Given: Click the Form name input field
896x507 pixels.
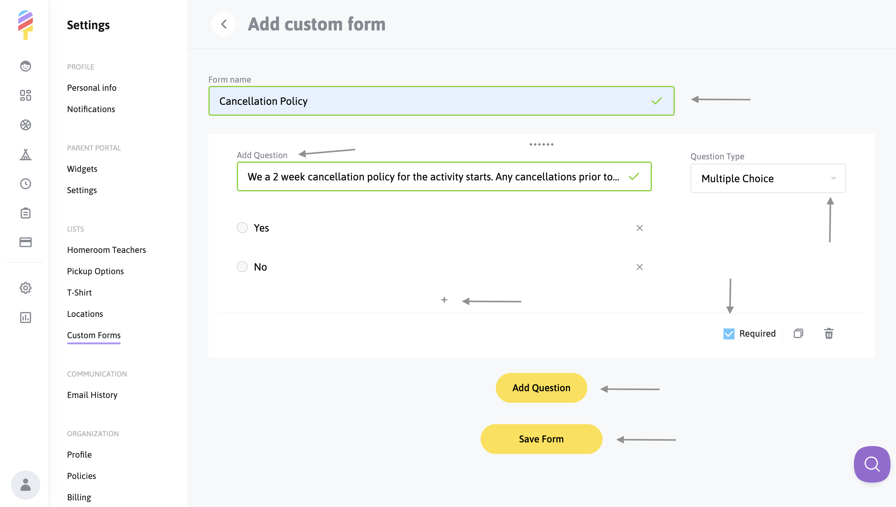Looking at the screenshot, I should pos(432,101).
